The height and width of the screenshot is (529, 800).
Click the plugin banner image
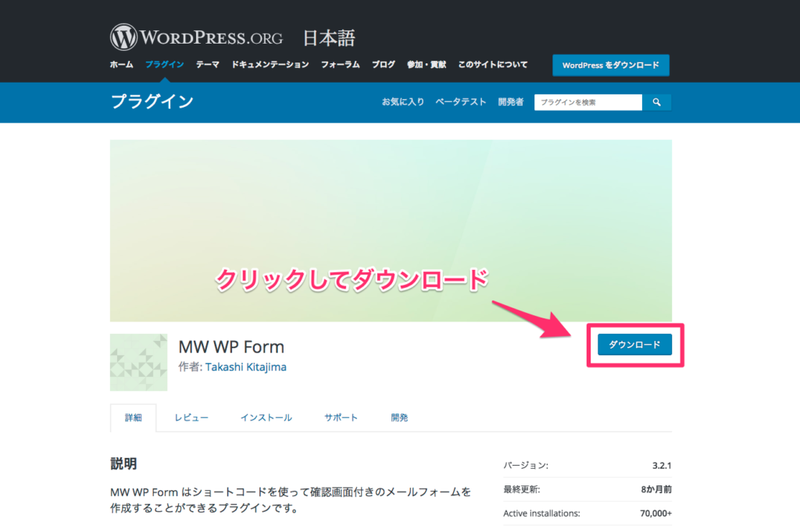[x=391, y=230]
